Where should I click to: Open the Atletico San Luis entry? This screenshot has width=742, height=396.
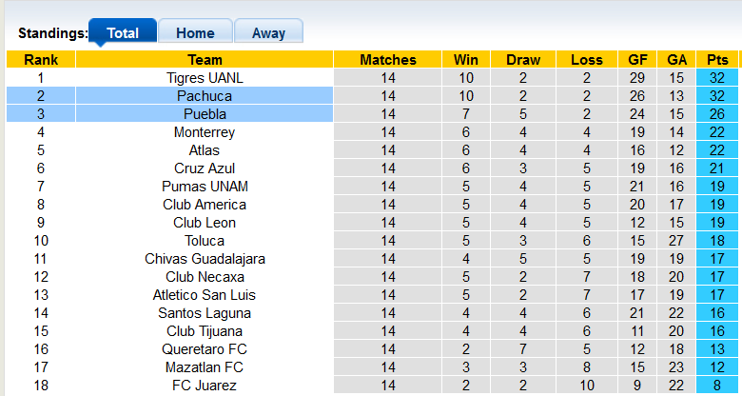205,295
